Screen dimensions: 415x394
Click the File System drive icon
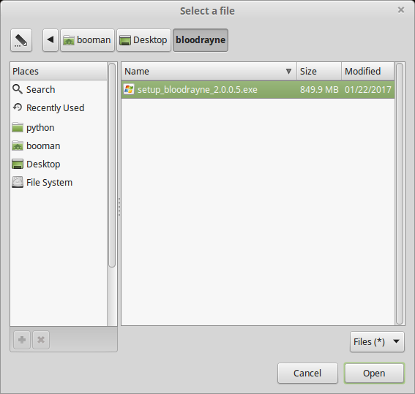click(x=18, y=182)
